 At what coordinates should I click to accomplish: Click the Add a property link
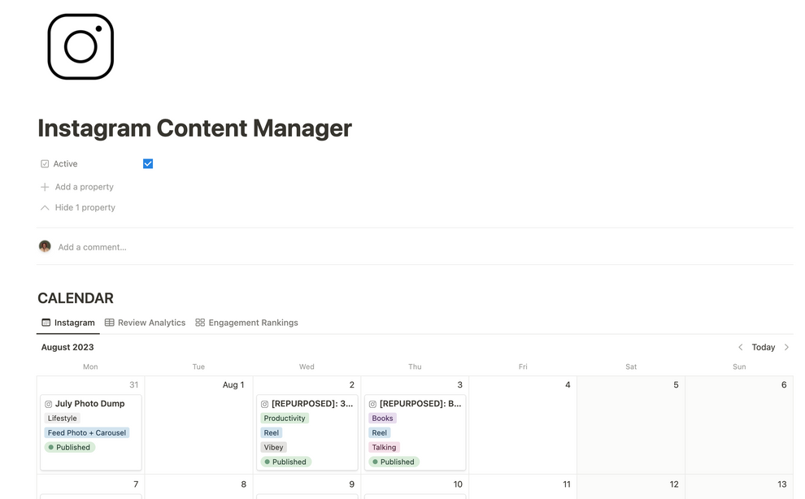[x=82, y=186]
